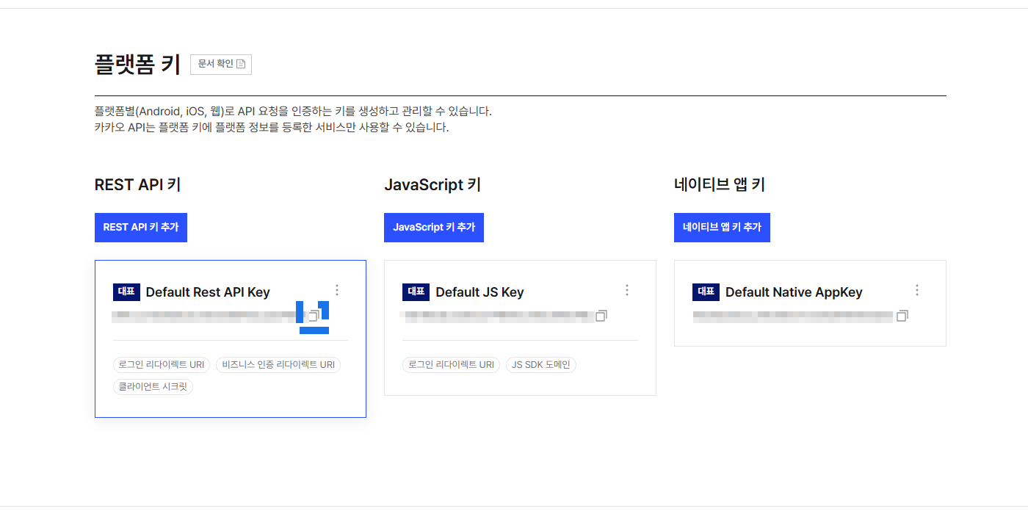Click the blurred Native AppKey value
Viewport: 1028px width, 514px height.
[x=793, y=316]
